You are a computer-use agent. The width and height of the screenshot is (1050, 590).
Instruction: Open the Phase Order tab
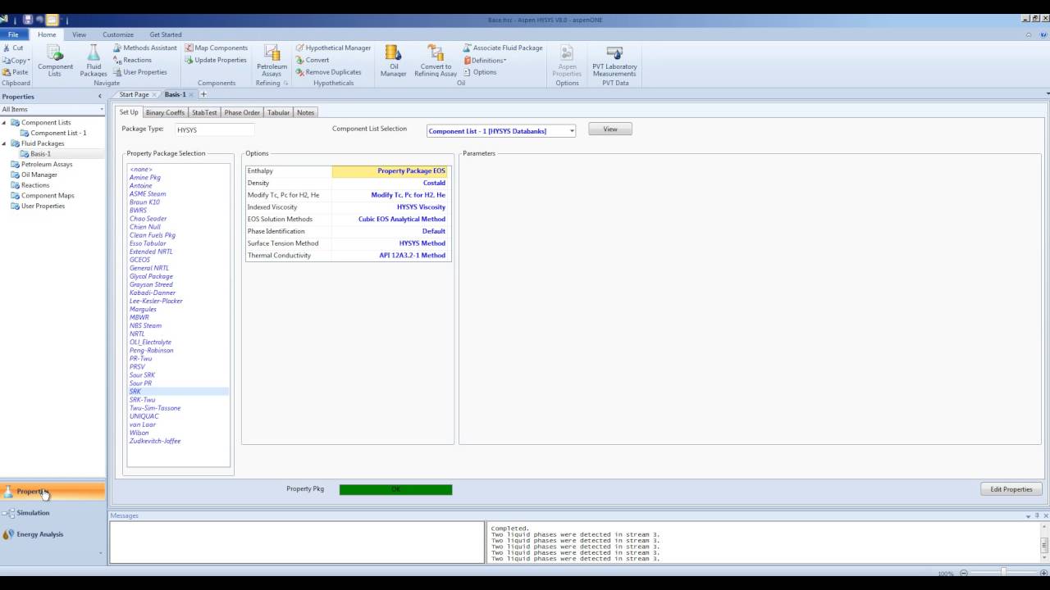tap(242, 112)
